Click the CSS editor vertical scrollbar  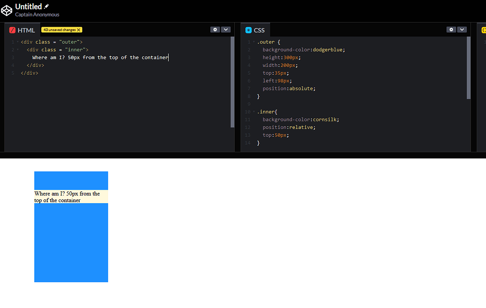point(469,68)
